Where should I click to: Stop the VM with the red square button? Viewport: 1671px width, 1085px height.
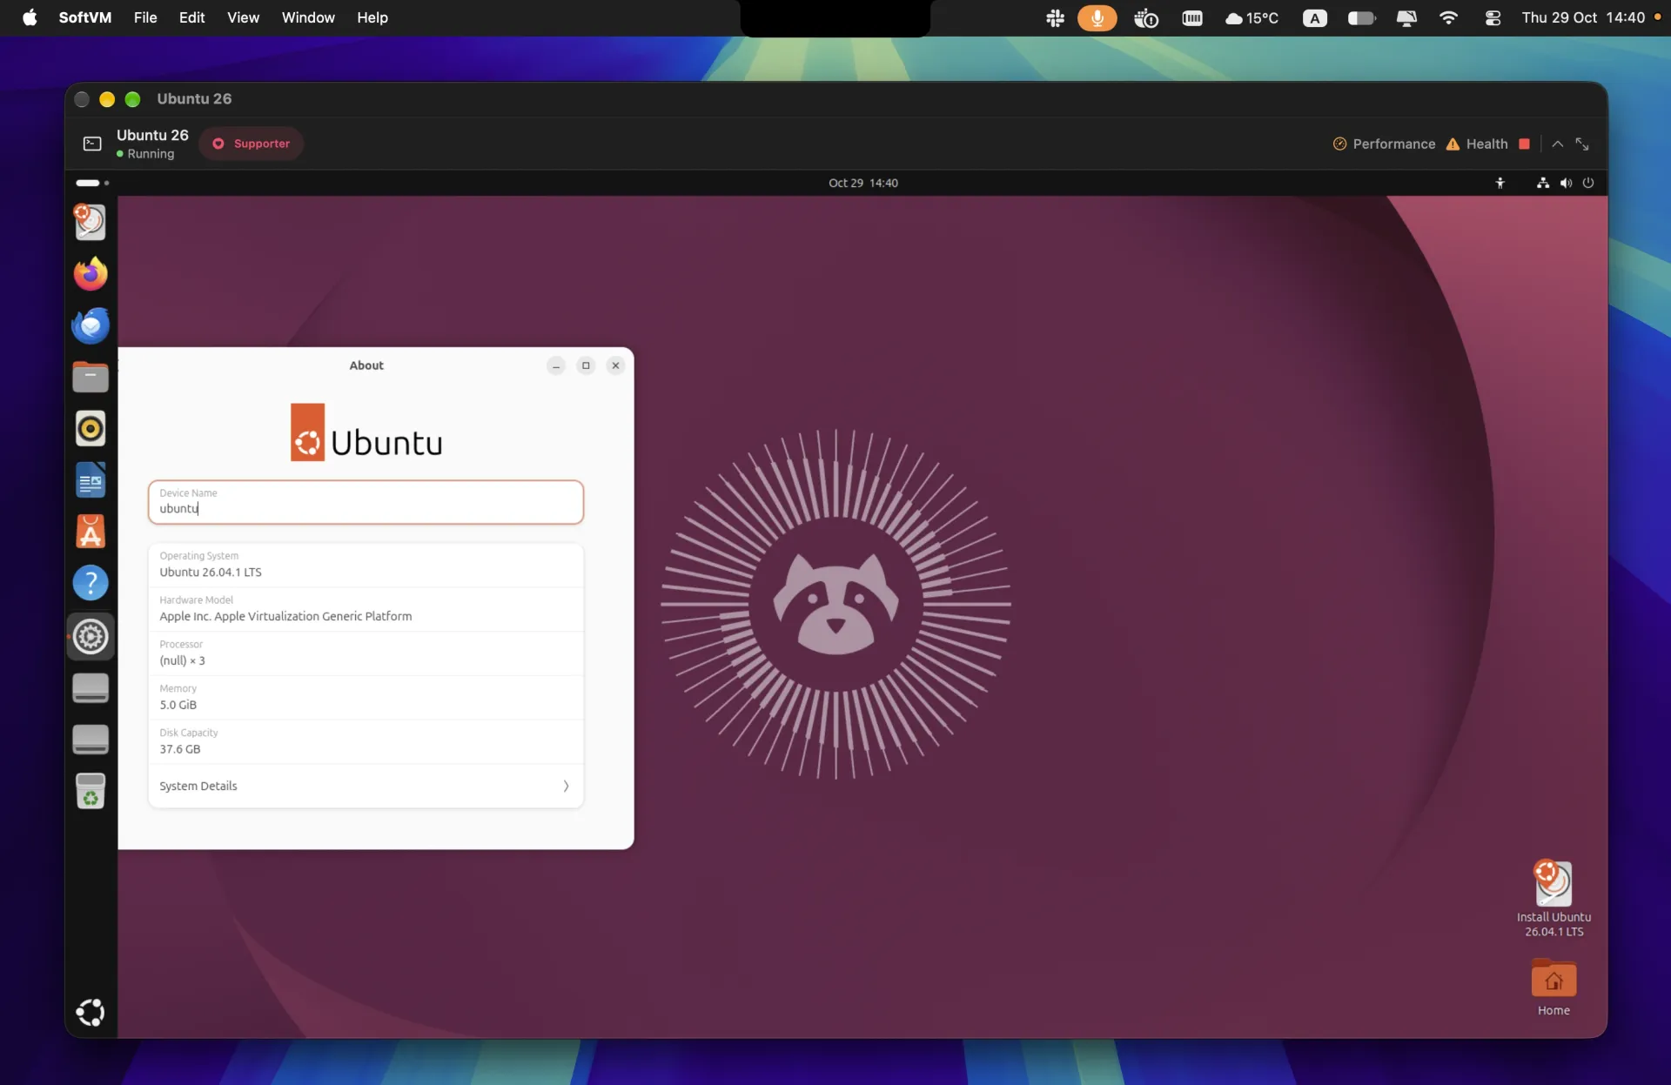tap(1524, 144)
